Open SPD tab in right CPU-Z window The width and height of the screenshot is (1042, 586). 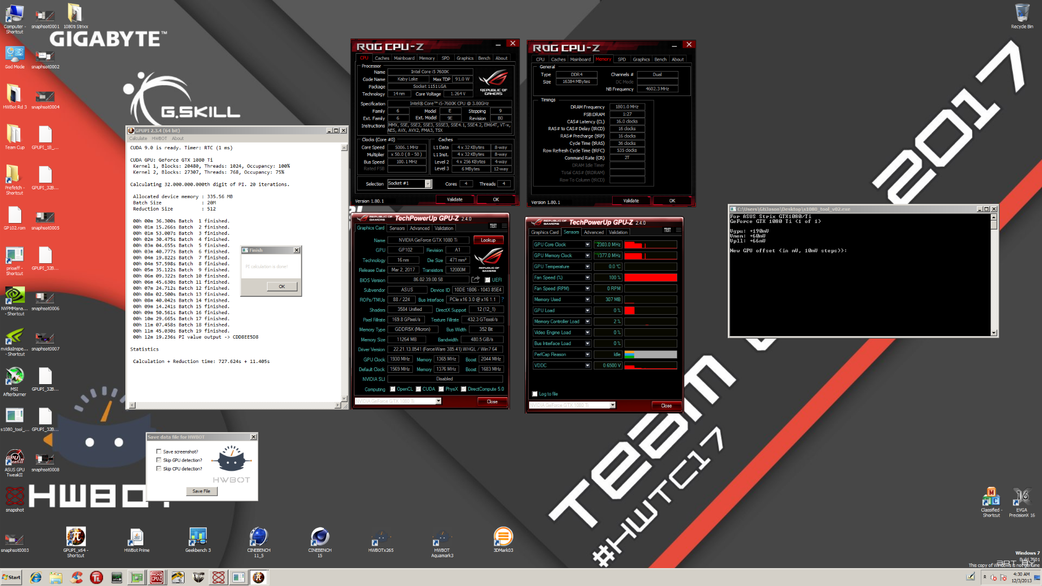[621, 59]
